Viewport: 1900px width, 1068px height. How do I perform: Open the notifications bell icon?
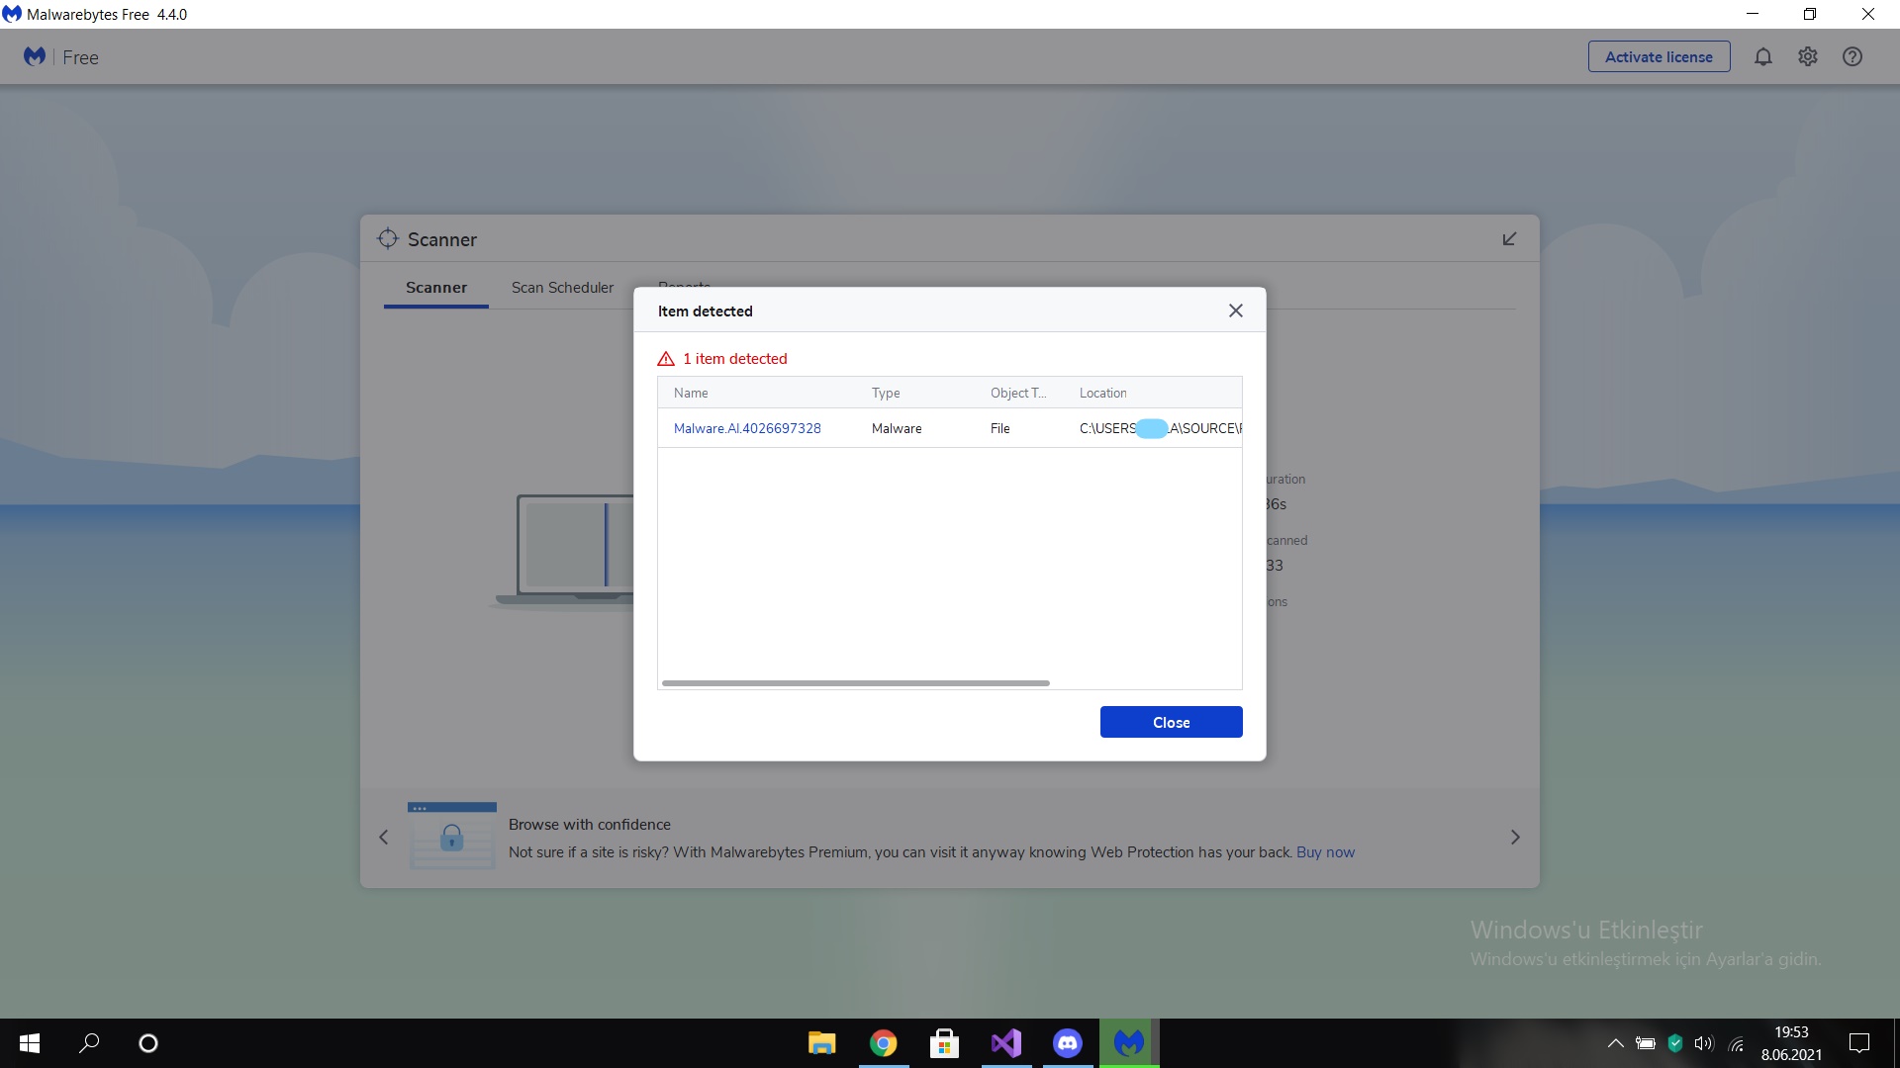pyautogui.click(x=1762, y=57)
